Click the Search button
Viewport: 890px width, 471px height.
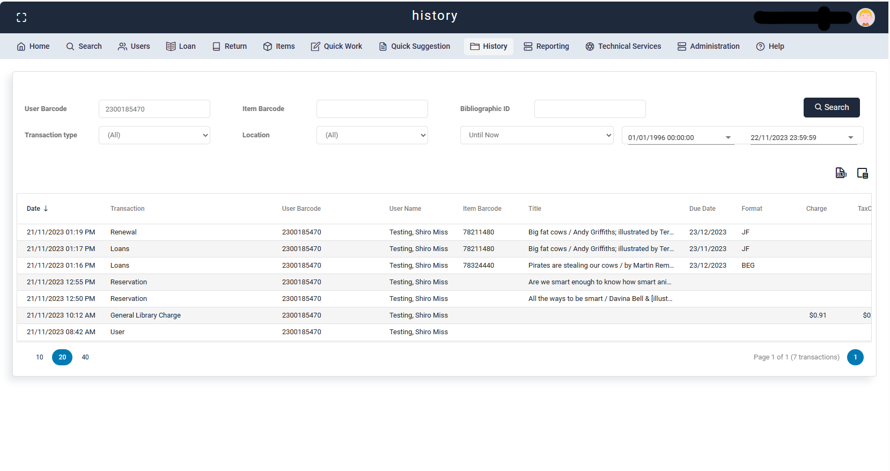(x=831, y=107)
